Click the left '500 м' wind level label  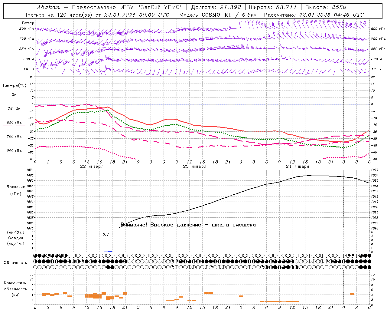click(x=29, y=59)
